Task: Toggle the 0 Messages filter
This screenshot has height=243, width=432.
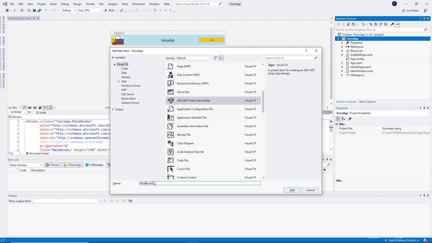Action: point(94,165)
